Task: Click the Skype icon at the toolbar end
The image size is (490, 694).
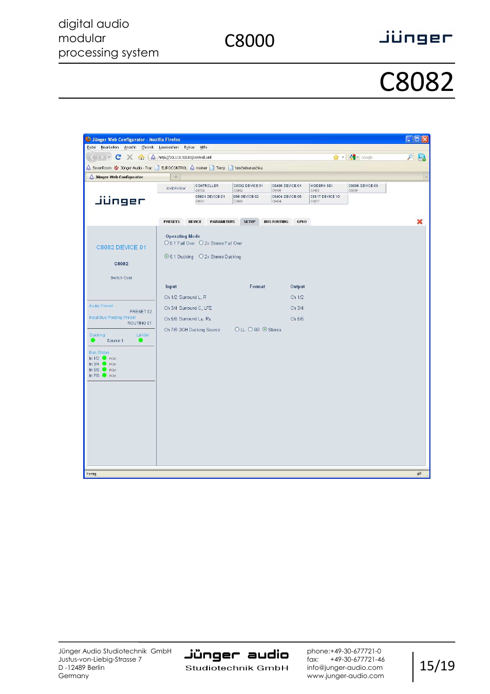Action: [422, 157]
